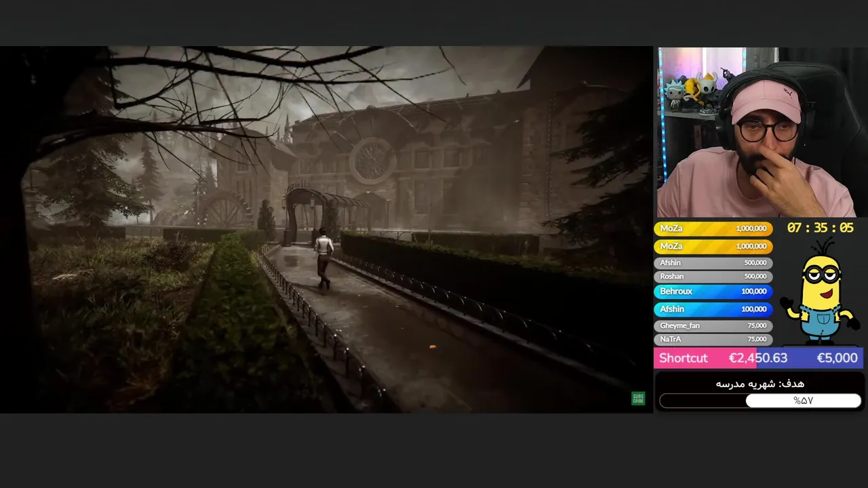Click the Behroux 100,000 donor row

point(713,291)
